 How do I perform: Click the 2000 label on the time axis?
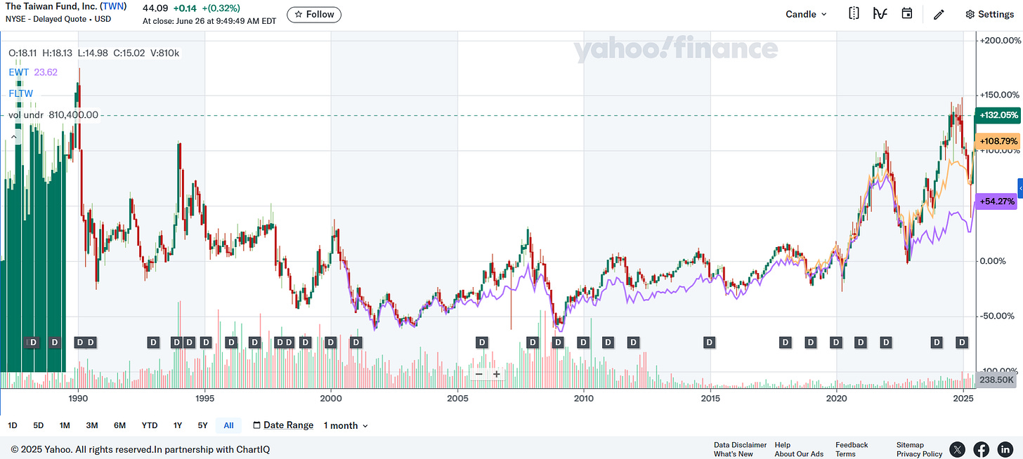331,399
